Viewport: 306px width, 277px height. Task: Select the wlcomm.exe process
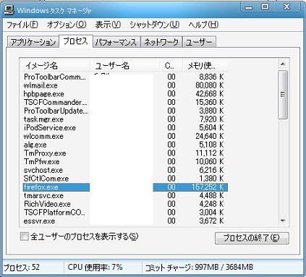pos(125,136)
